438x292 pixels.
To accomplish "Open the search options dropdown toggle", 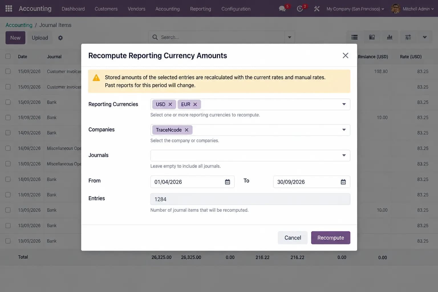I will click(289, 37).
